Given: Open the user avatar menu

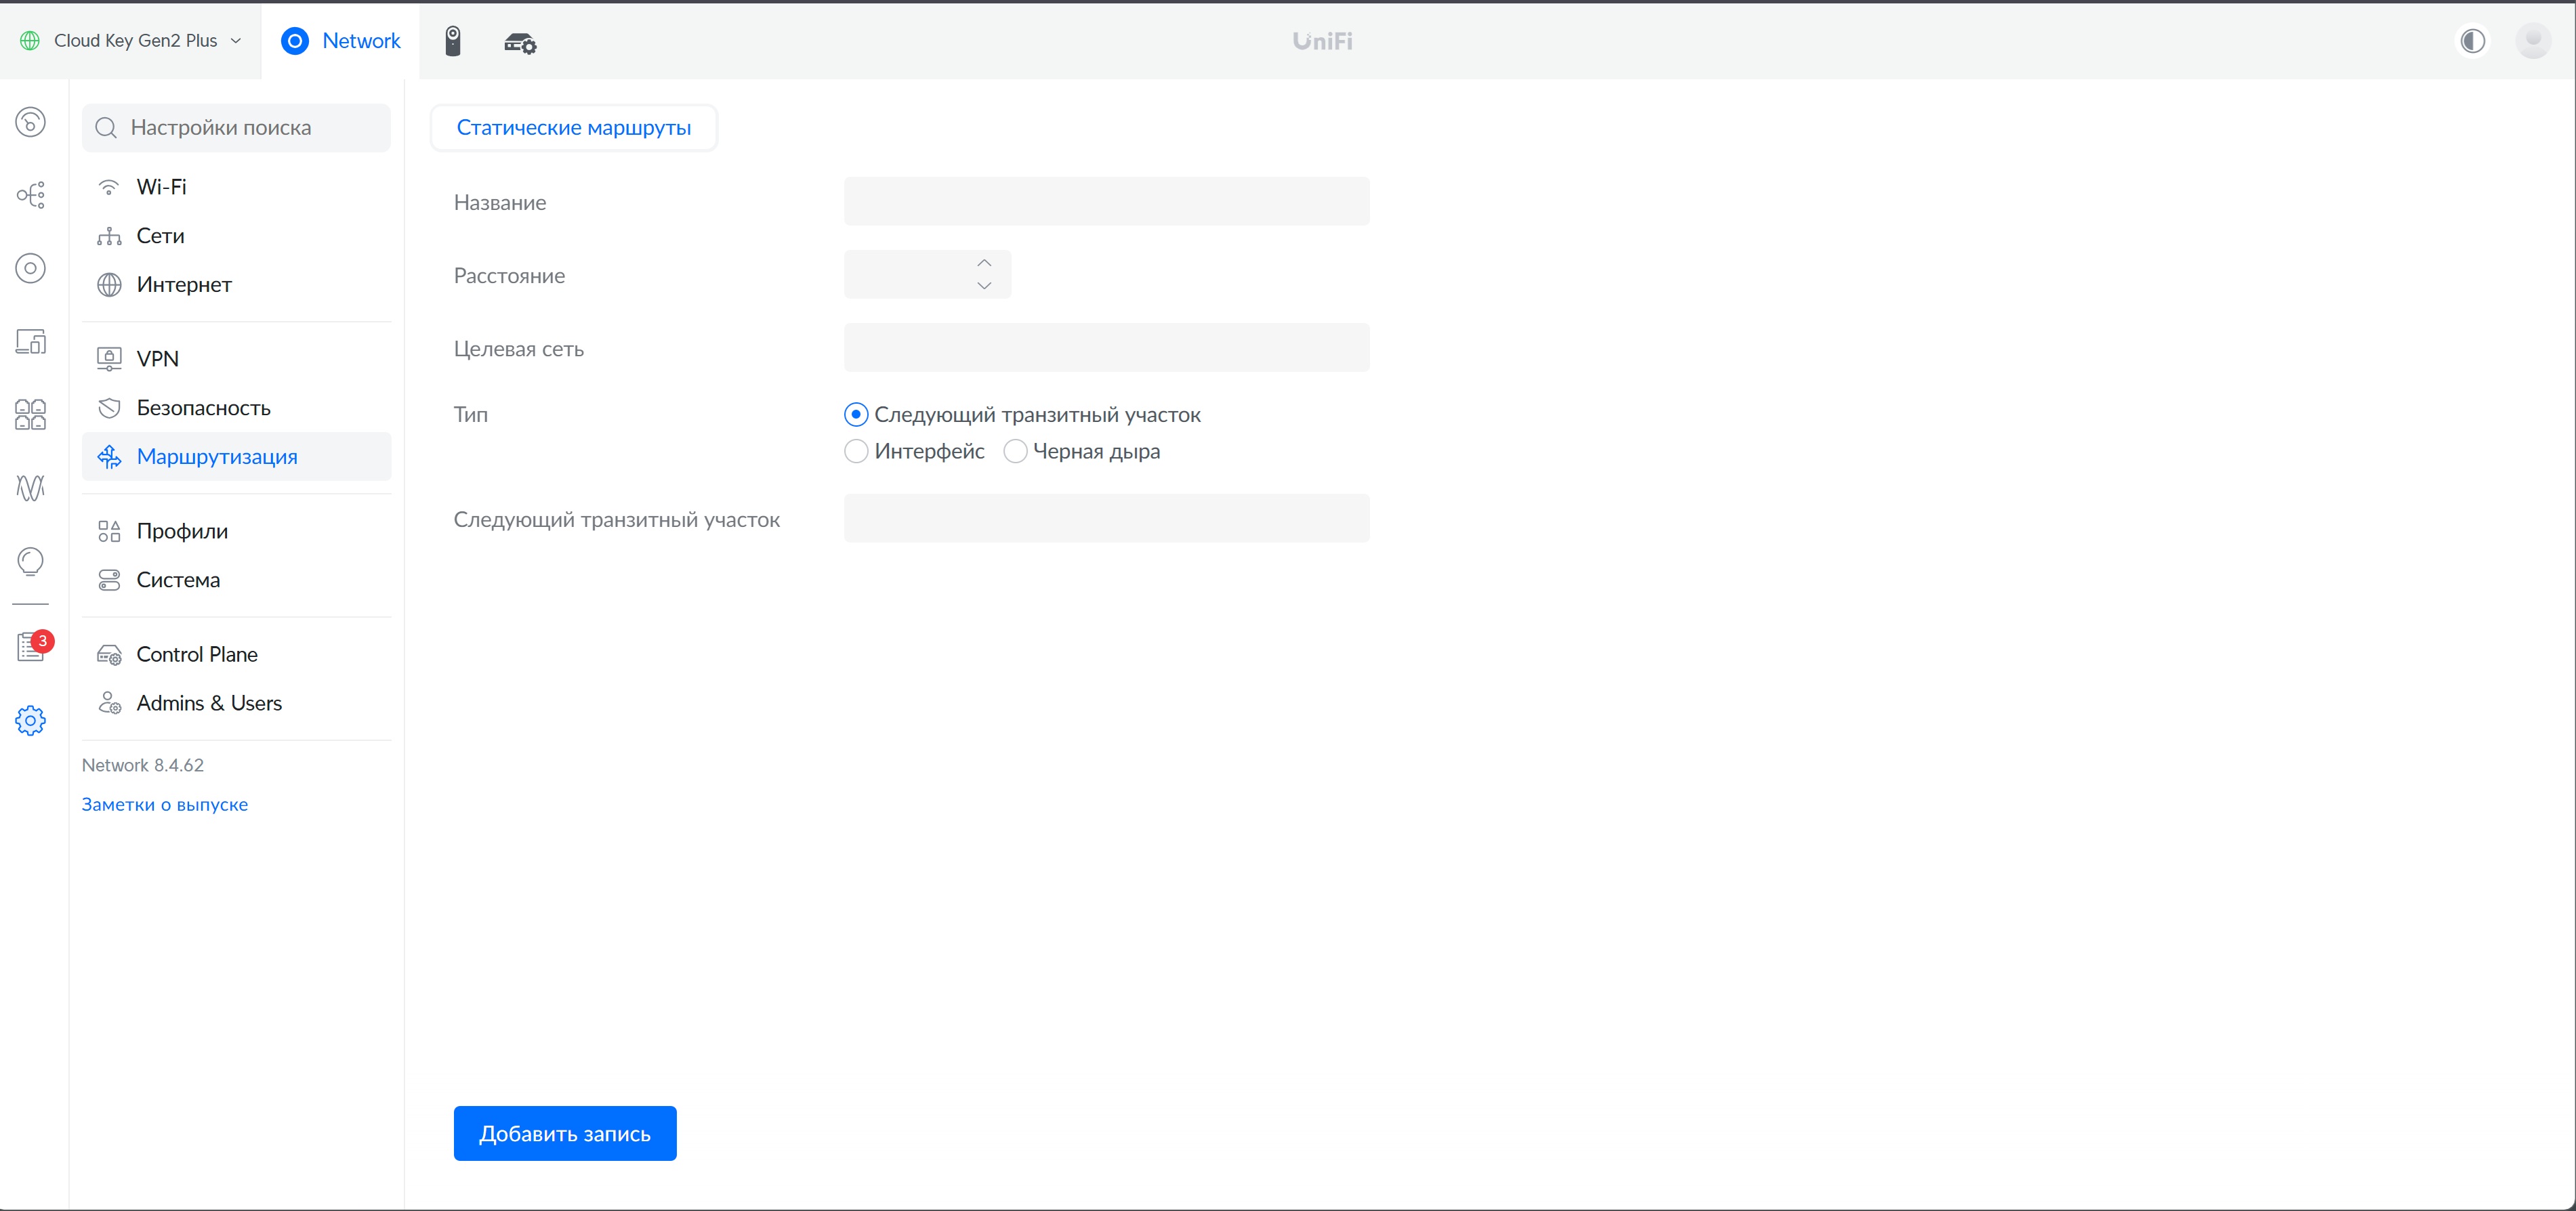Looking at the screenshot, I should tap(2533, 41).
